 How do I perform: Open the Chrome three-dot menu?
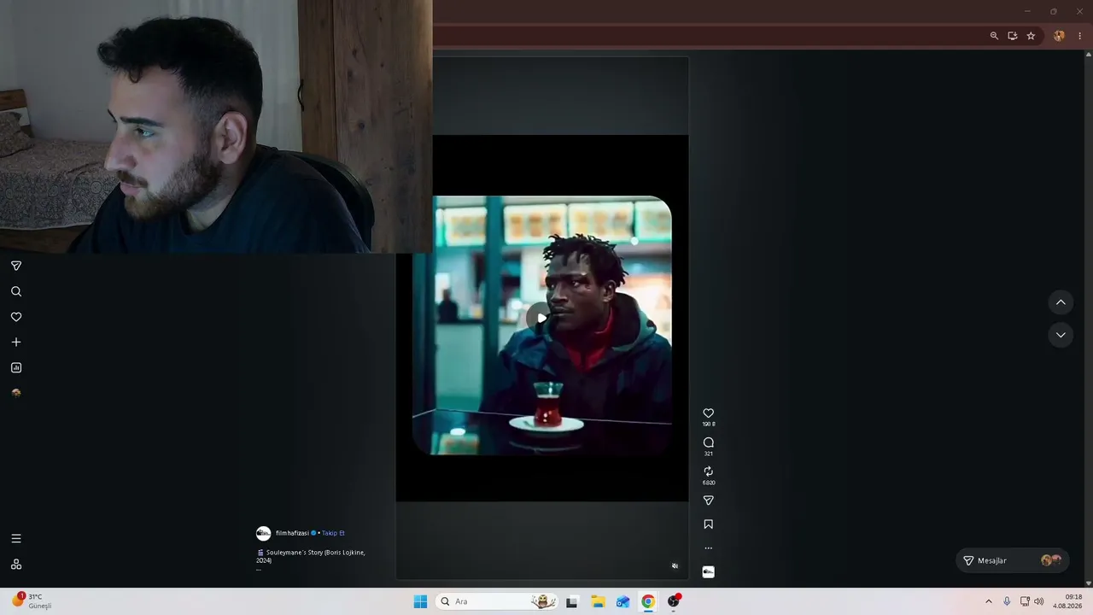pyautogui.click(x=1079, y=36)
